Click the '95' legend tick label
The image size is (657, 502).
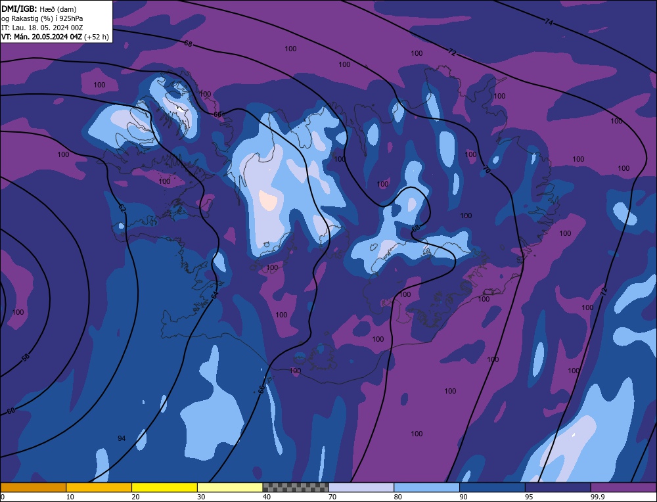point(529,497)
